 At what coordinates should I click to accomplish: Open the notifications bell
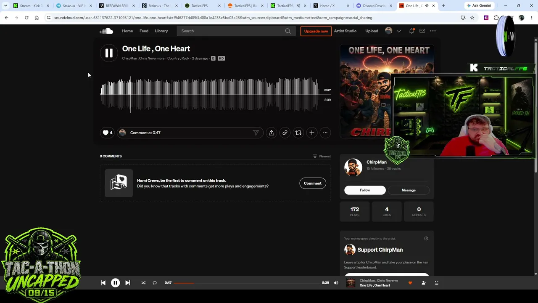412,31
